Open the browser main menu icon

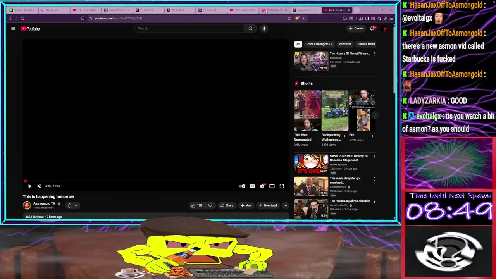click(x=391, y=18)
